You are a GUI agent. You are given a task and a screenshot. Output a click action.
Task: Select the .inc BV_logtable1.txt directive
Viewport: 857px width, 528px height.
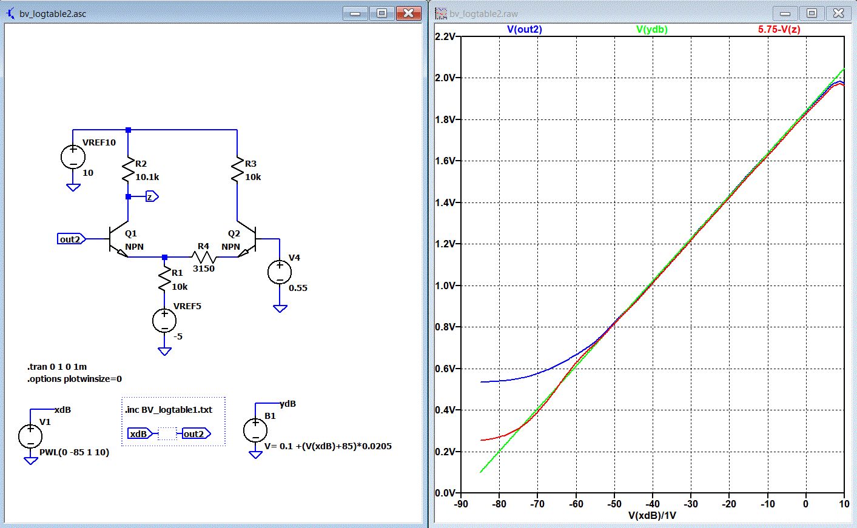(169, 410)
